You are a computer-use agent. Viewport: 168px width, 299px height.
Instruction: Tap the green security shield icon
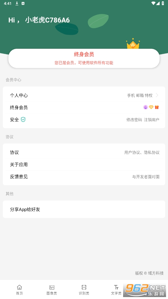pyautogui.click(x=23, y=119)
